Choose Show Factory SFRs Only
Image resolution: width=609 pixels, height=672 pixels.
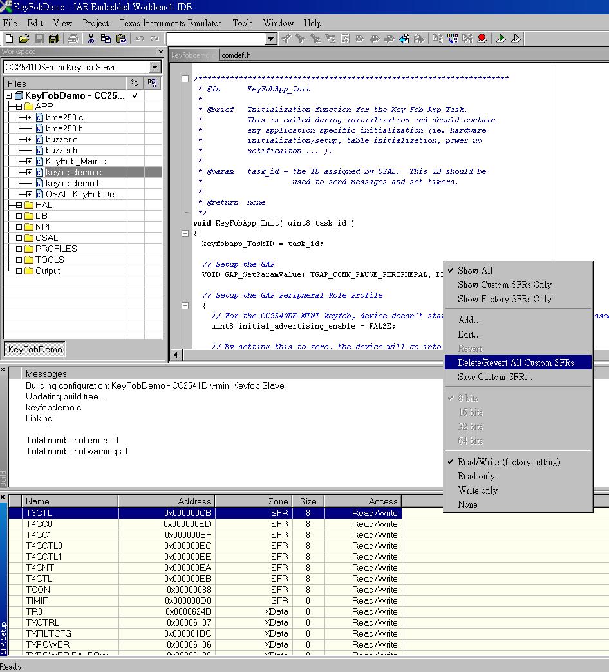click(505, 299)
